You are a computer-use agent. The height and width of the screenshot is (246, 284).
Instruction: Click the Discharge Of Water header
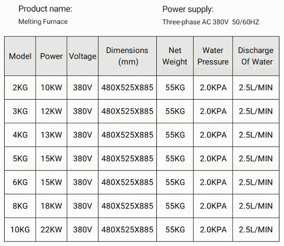[x=256, y=56]
